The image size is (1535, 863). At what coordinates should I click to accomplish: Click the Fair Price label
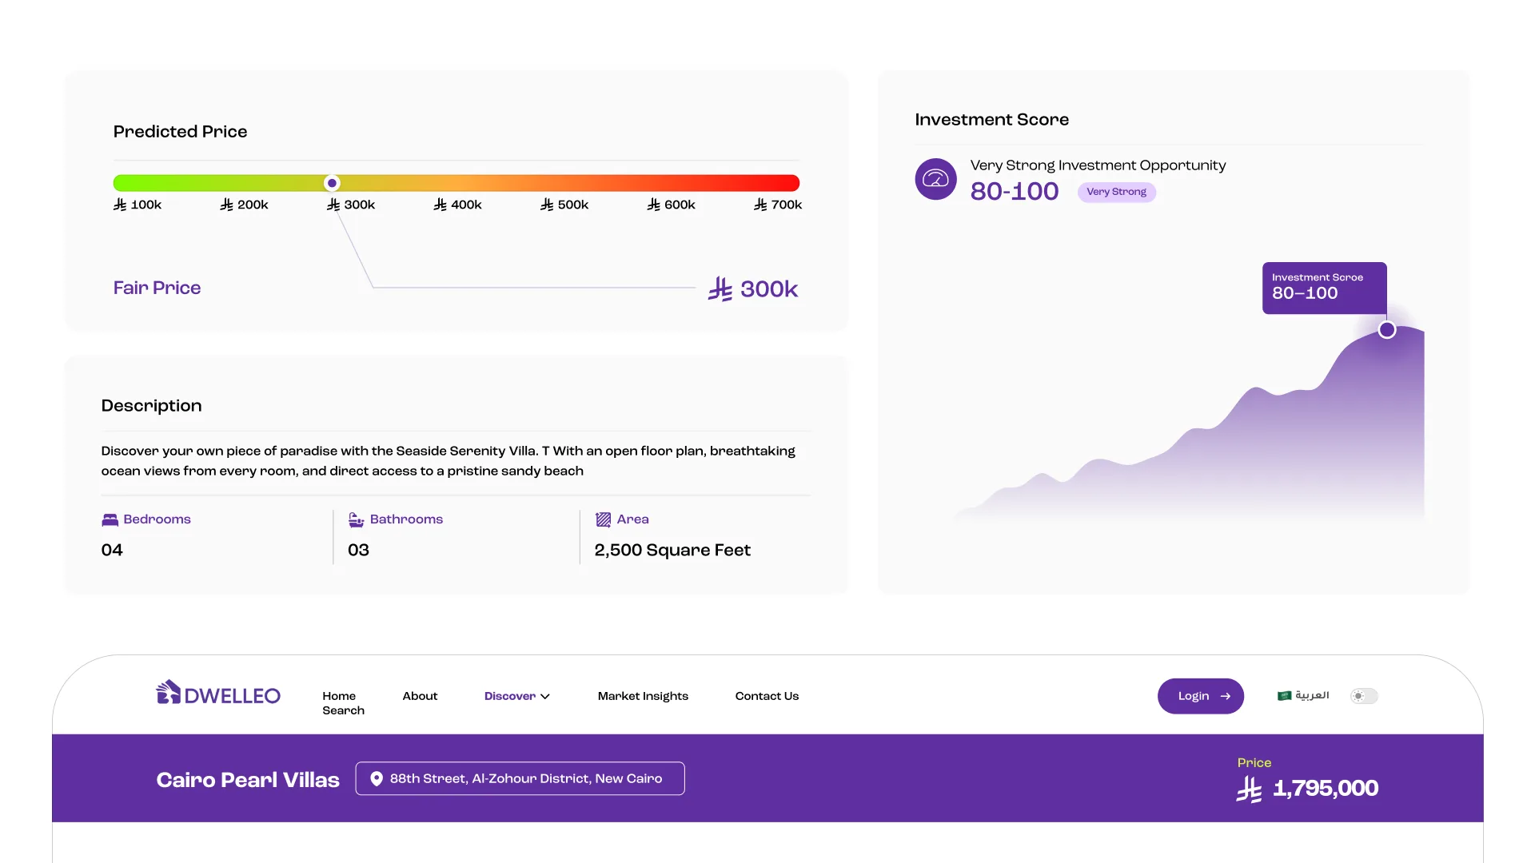pyautogui.click(x=157, y=288)
